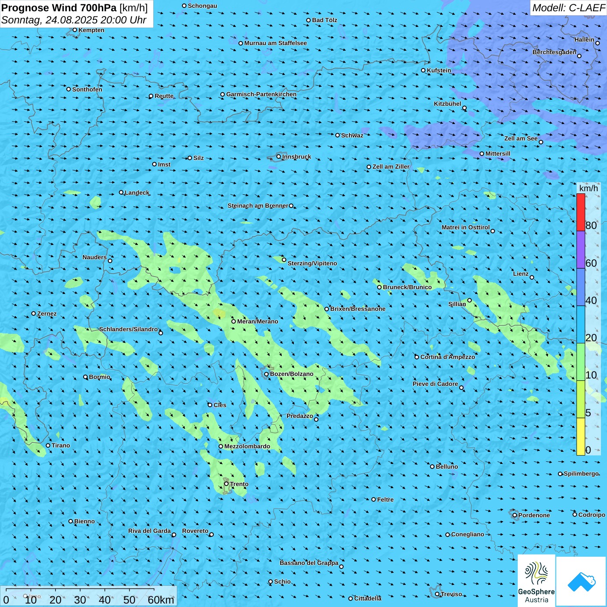The width and height of the screenshot is (607, 607).
Task: Click the Bozen/Bolzano city marker
Action: pyautogui.click(x=266, y=374)
